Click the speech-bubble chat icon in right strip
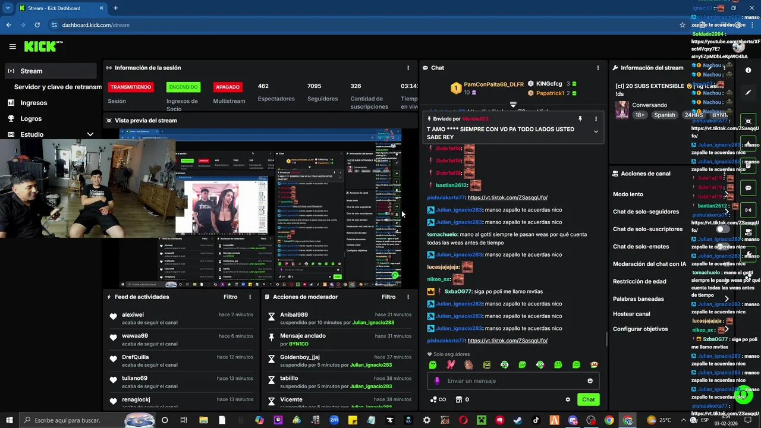This screenshot has height=428, width=761. click(748, 188)
